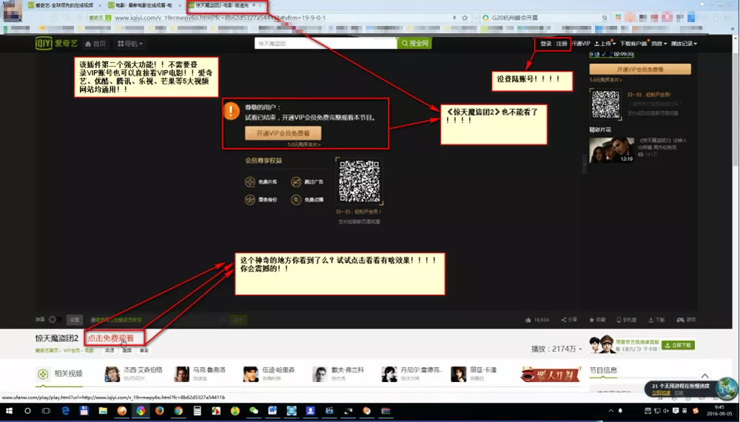Open actor 戴夫·弗兰科 entry

[338, 374]
